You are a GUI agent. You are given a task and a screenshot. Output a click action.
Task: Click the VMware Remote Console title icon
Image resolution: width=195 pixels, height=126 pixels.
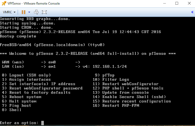click(x=4, y=3)
